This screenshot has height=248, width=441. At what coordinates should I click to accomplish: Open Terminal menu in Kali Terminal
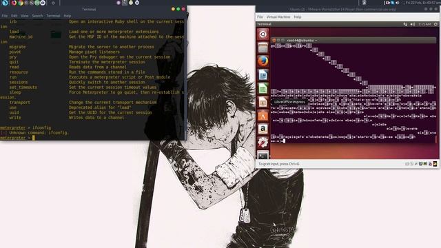[53, 16]
